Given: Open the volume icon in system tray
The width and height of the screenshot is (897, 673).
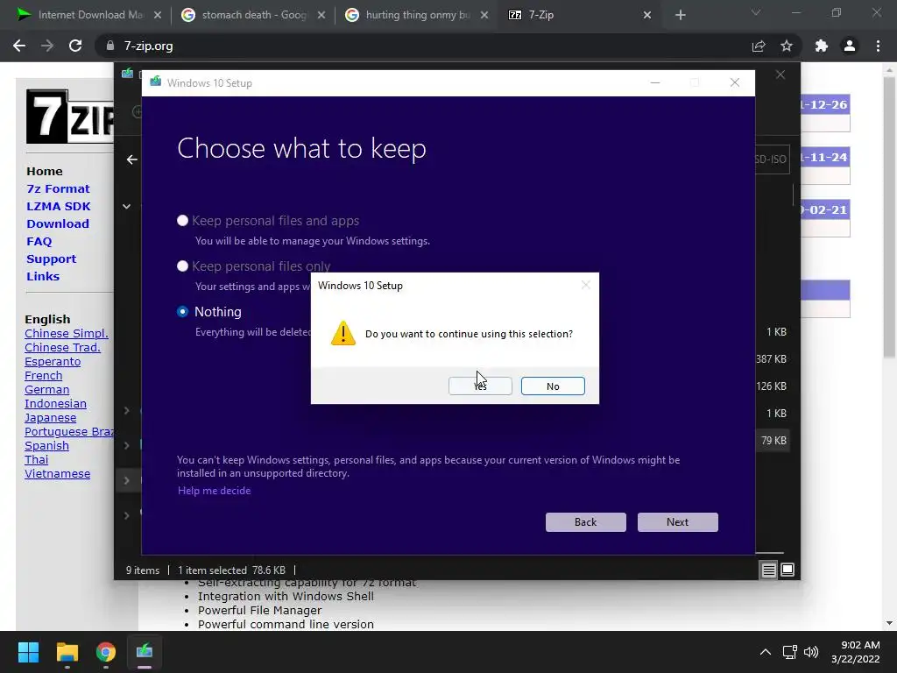Looking at the screenshot, I should (811, 652).
